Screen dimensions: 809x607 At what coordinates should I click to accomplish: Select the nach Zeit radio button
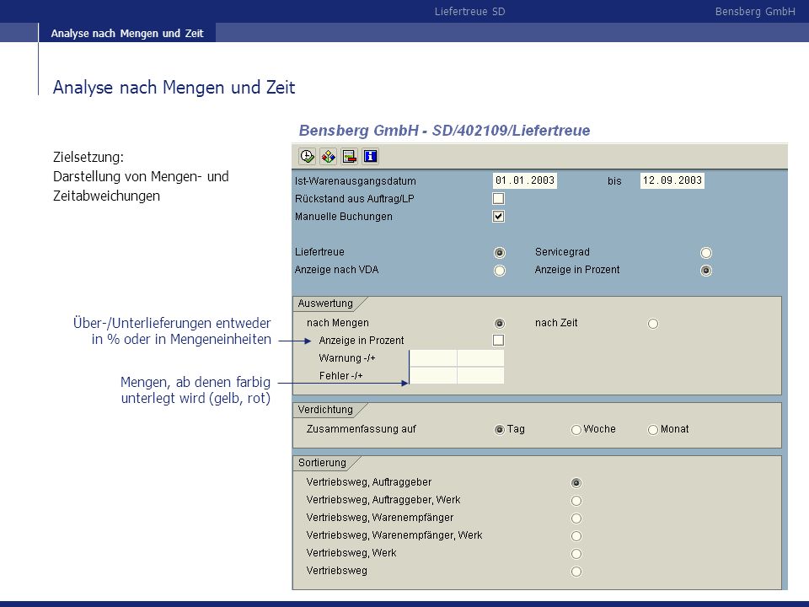click(652, 324)
